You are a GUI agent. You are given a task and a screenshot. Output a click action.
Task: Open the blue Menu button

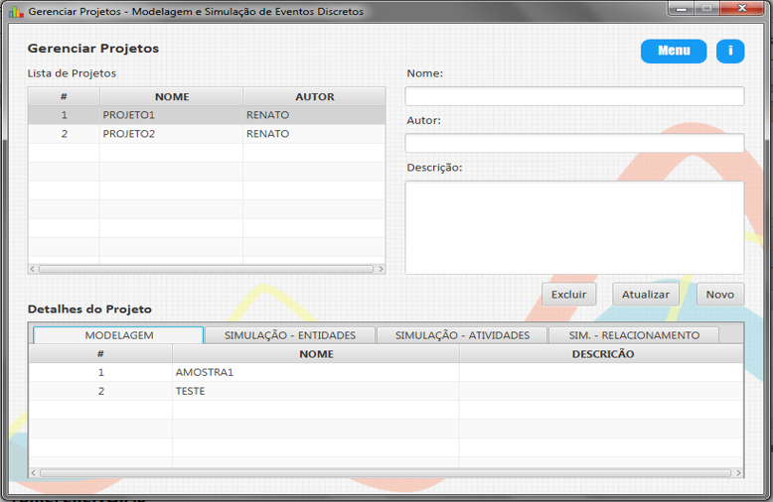click(x=673, y=51)
